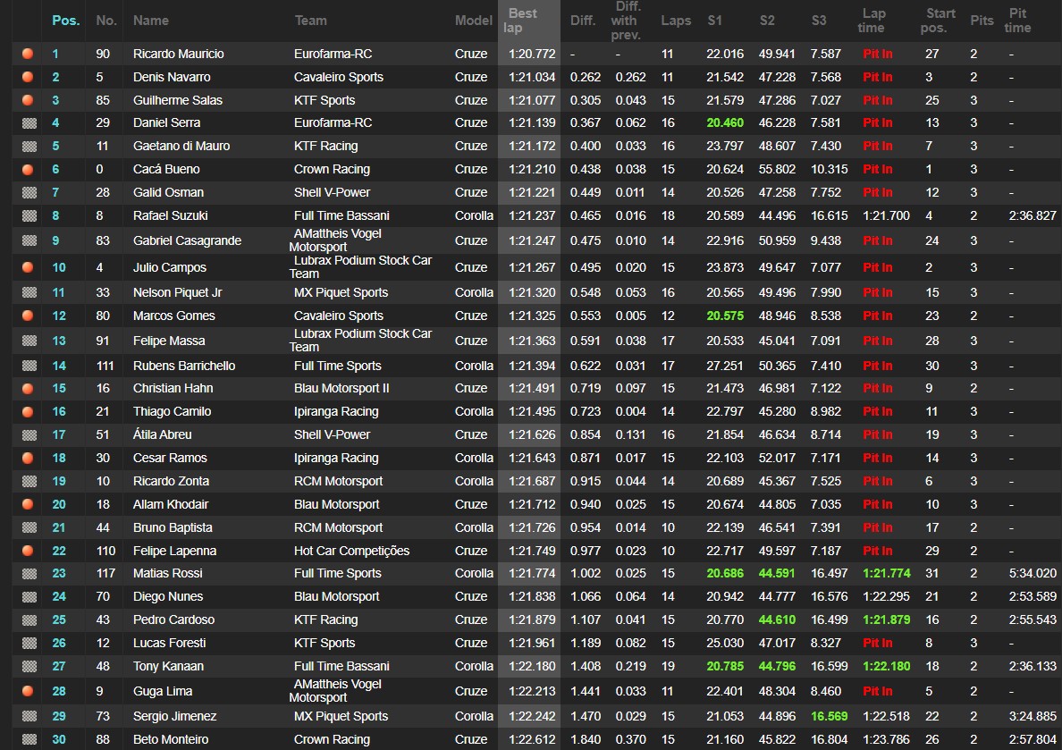Viewport: 1062px width, 750px height.
Task: Select the Start pos. column header
Action: point(939,21)
